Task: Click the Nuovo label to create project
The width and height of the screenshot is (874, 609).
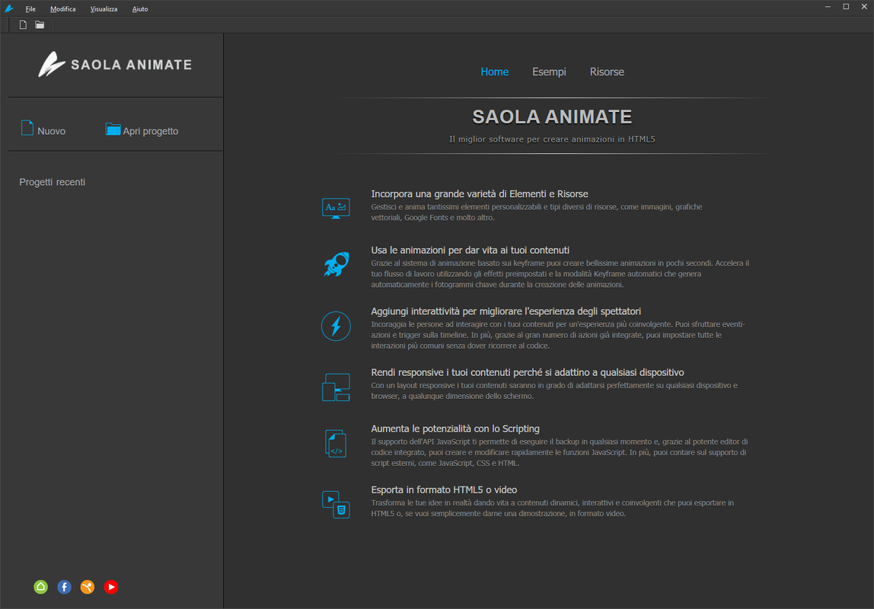Action: tap(51, 131)
